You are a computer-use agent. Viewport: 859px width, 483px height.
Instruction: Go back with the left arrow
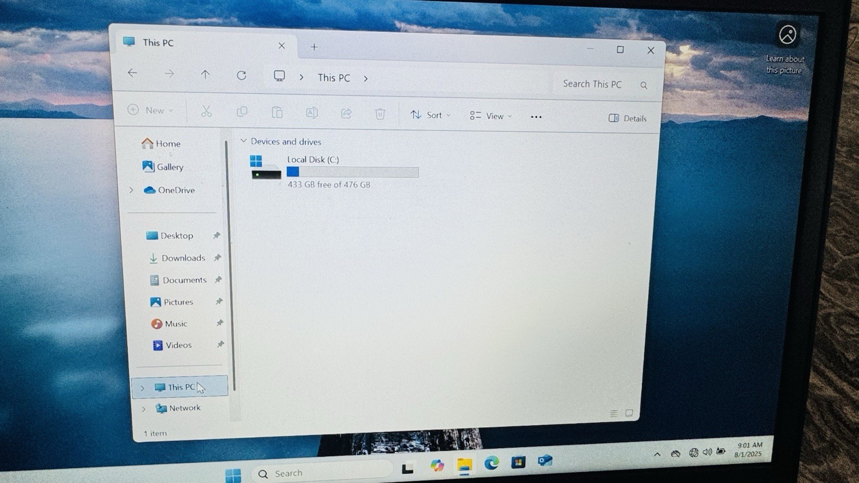(x=132, y=72)
